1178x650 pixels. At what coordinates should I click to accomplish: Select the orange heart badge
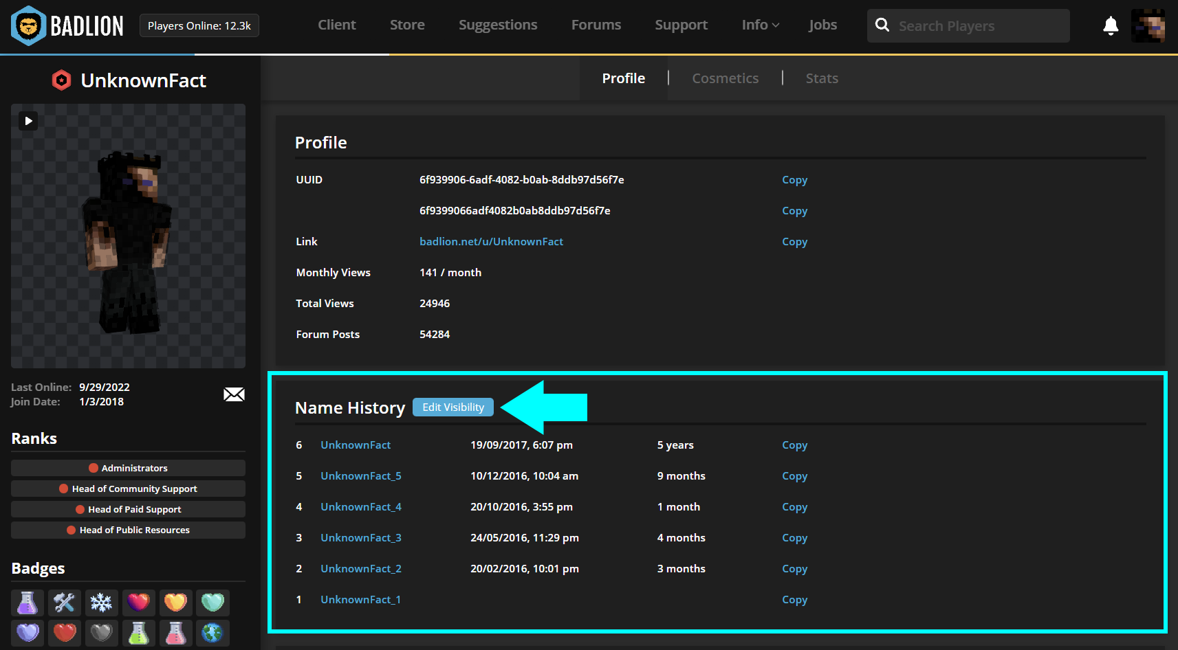click(x=176, y=603)
